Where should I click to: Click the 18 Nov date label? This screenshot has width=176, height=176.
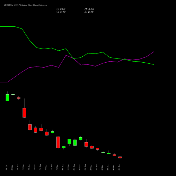51,167
